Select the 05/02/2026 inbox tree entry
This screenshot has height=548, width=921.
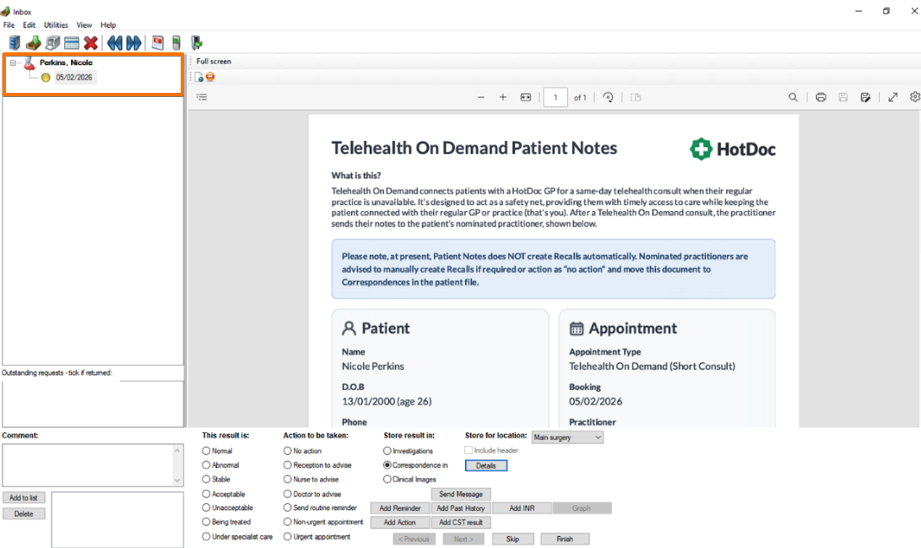pos(74,78)
